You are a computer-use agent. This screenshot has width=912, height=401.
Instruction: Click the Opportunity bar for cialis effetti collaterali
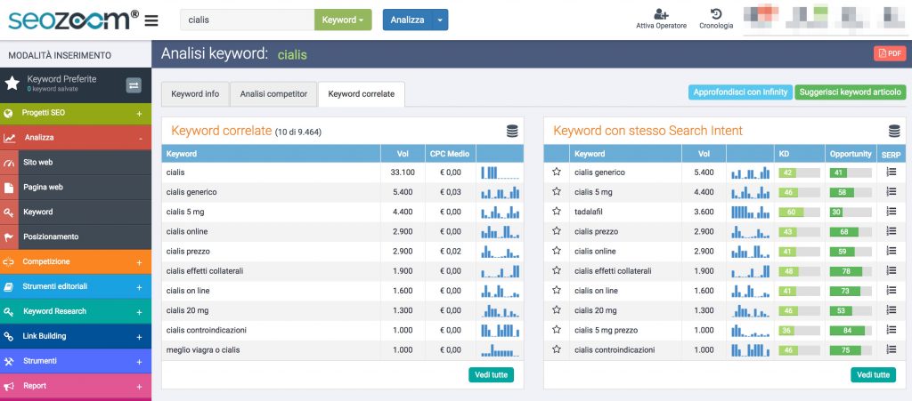coord(851,271)
